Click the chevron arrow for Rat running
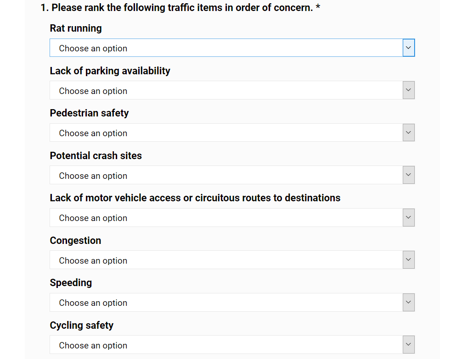 (409, 48)
